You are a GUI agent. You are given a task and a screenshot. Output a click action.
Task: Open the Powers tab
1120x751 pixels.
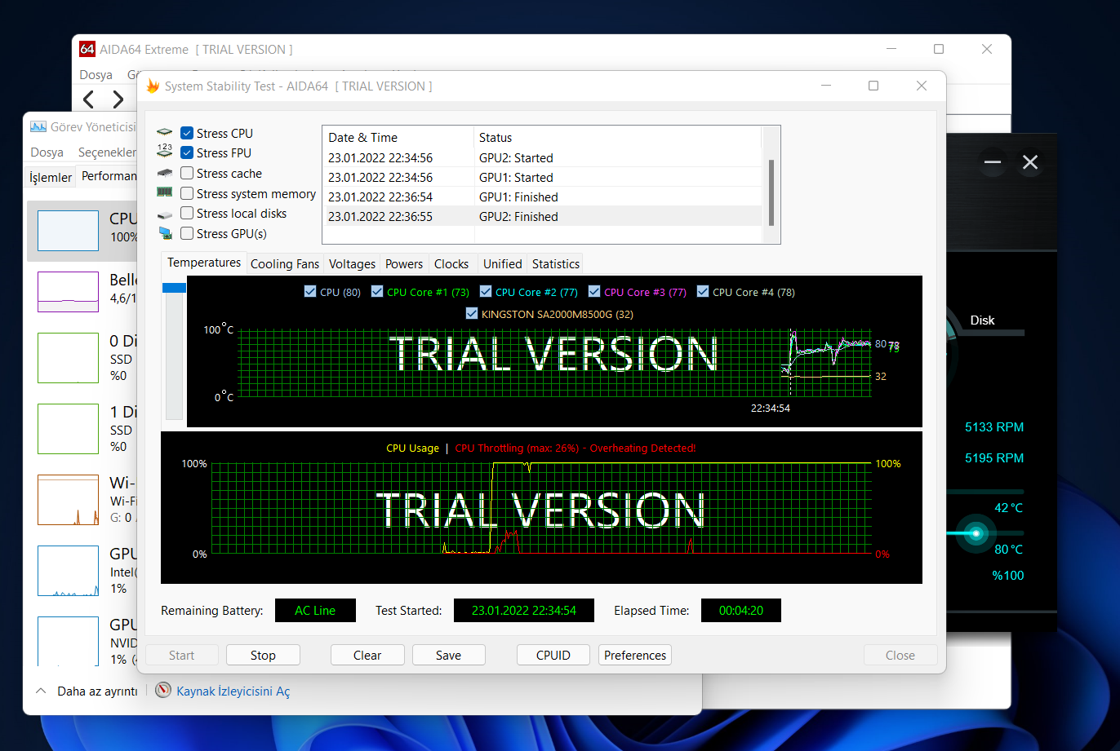[x=404, y=264]
